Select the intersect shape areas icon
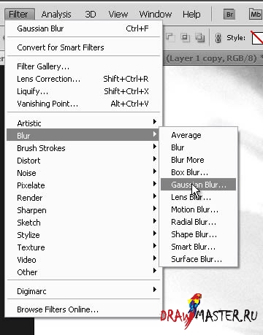The height and width of the screenshot is (335, 263). pyautogui.click(x=186, y=37)
